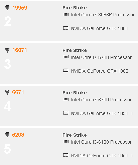Click the GPU icon in rank 4 entry
The width and height of the screenshot is (138, 165).
tap(66, 113)
